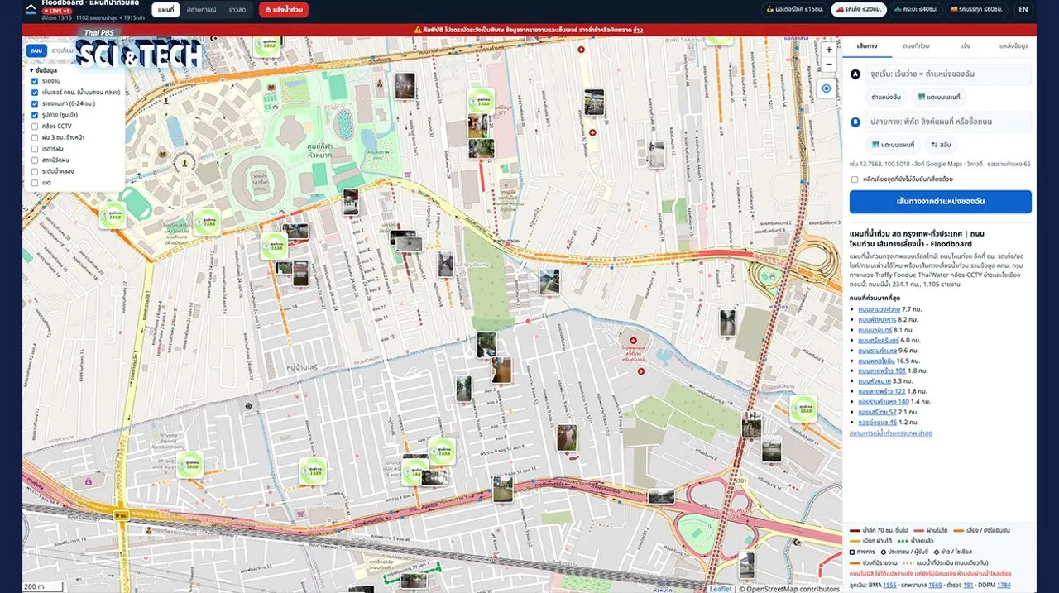Image resolution: width=1059 pixels, height=593 pixels.
Task: Open the แหล่งข้อมูล tab
Action: tap(1013, 46)
